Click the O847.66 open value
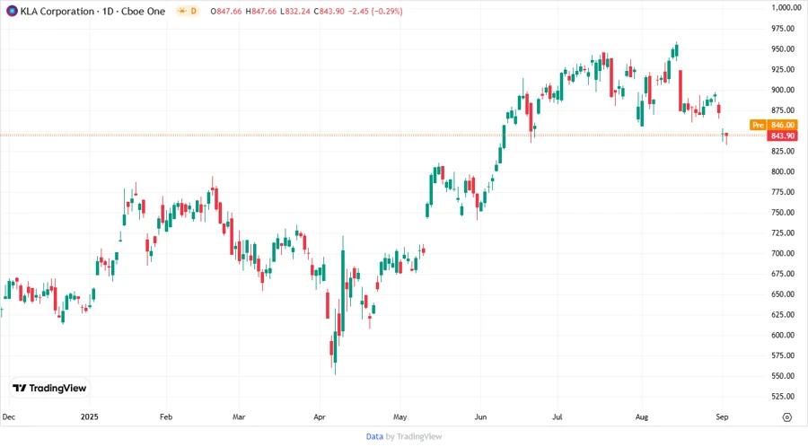 coord(225,11)
